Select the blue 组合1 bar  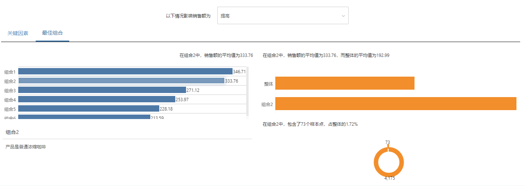click(x=125, y=71)
